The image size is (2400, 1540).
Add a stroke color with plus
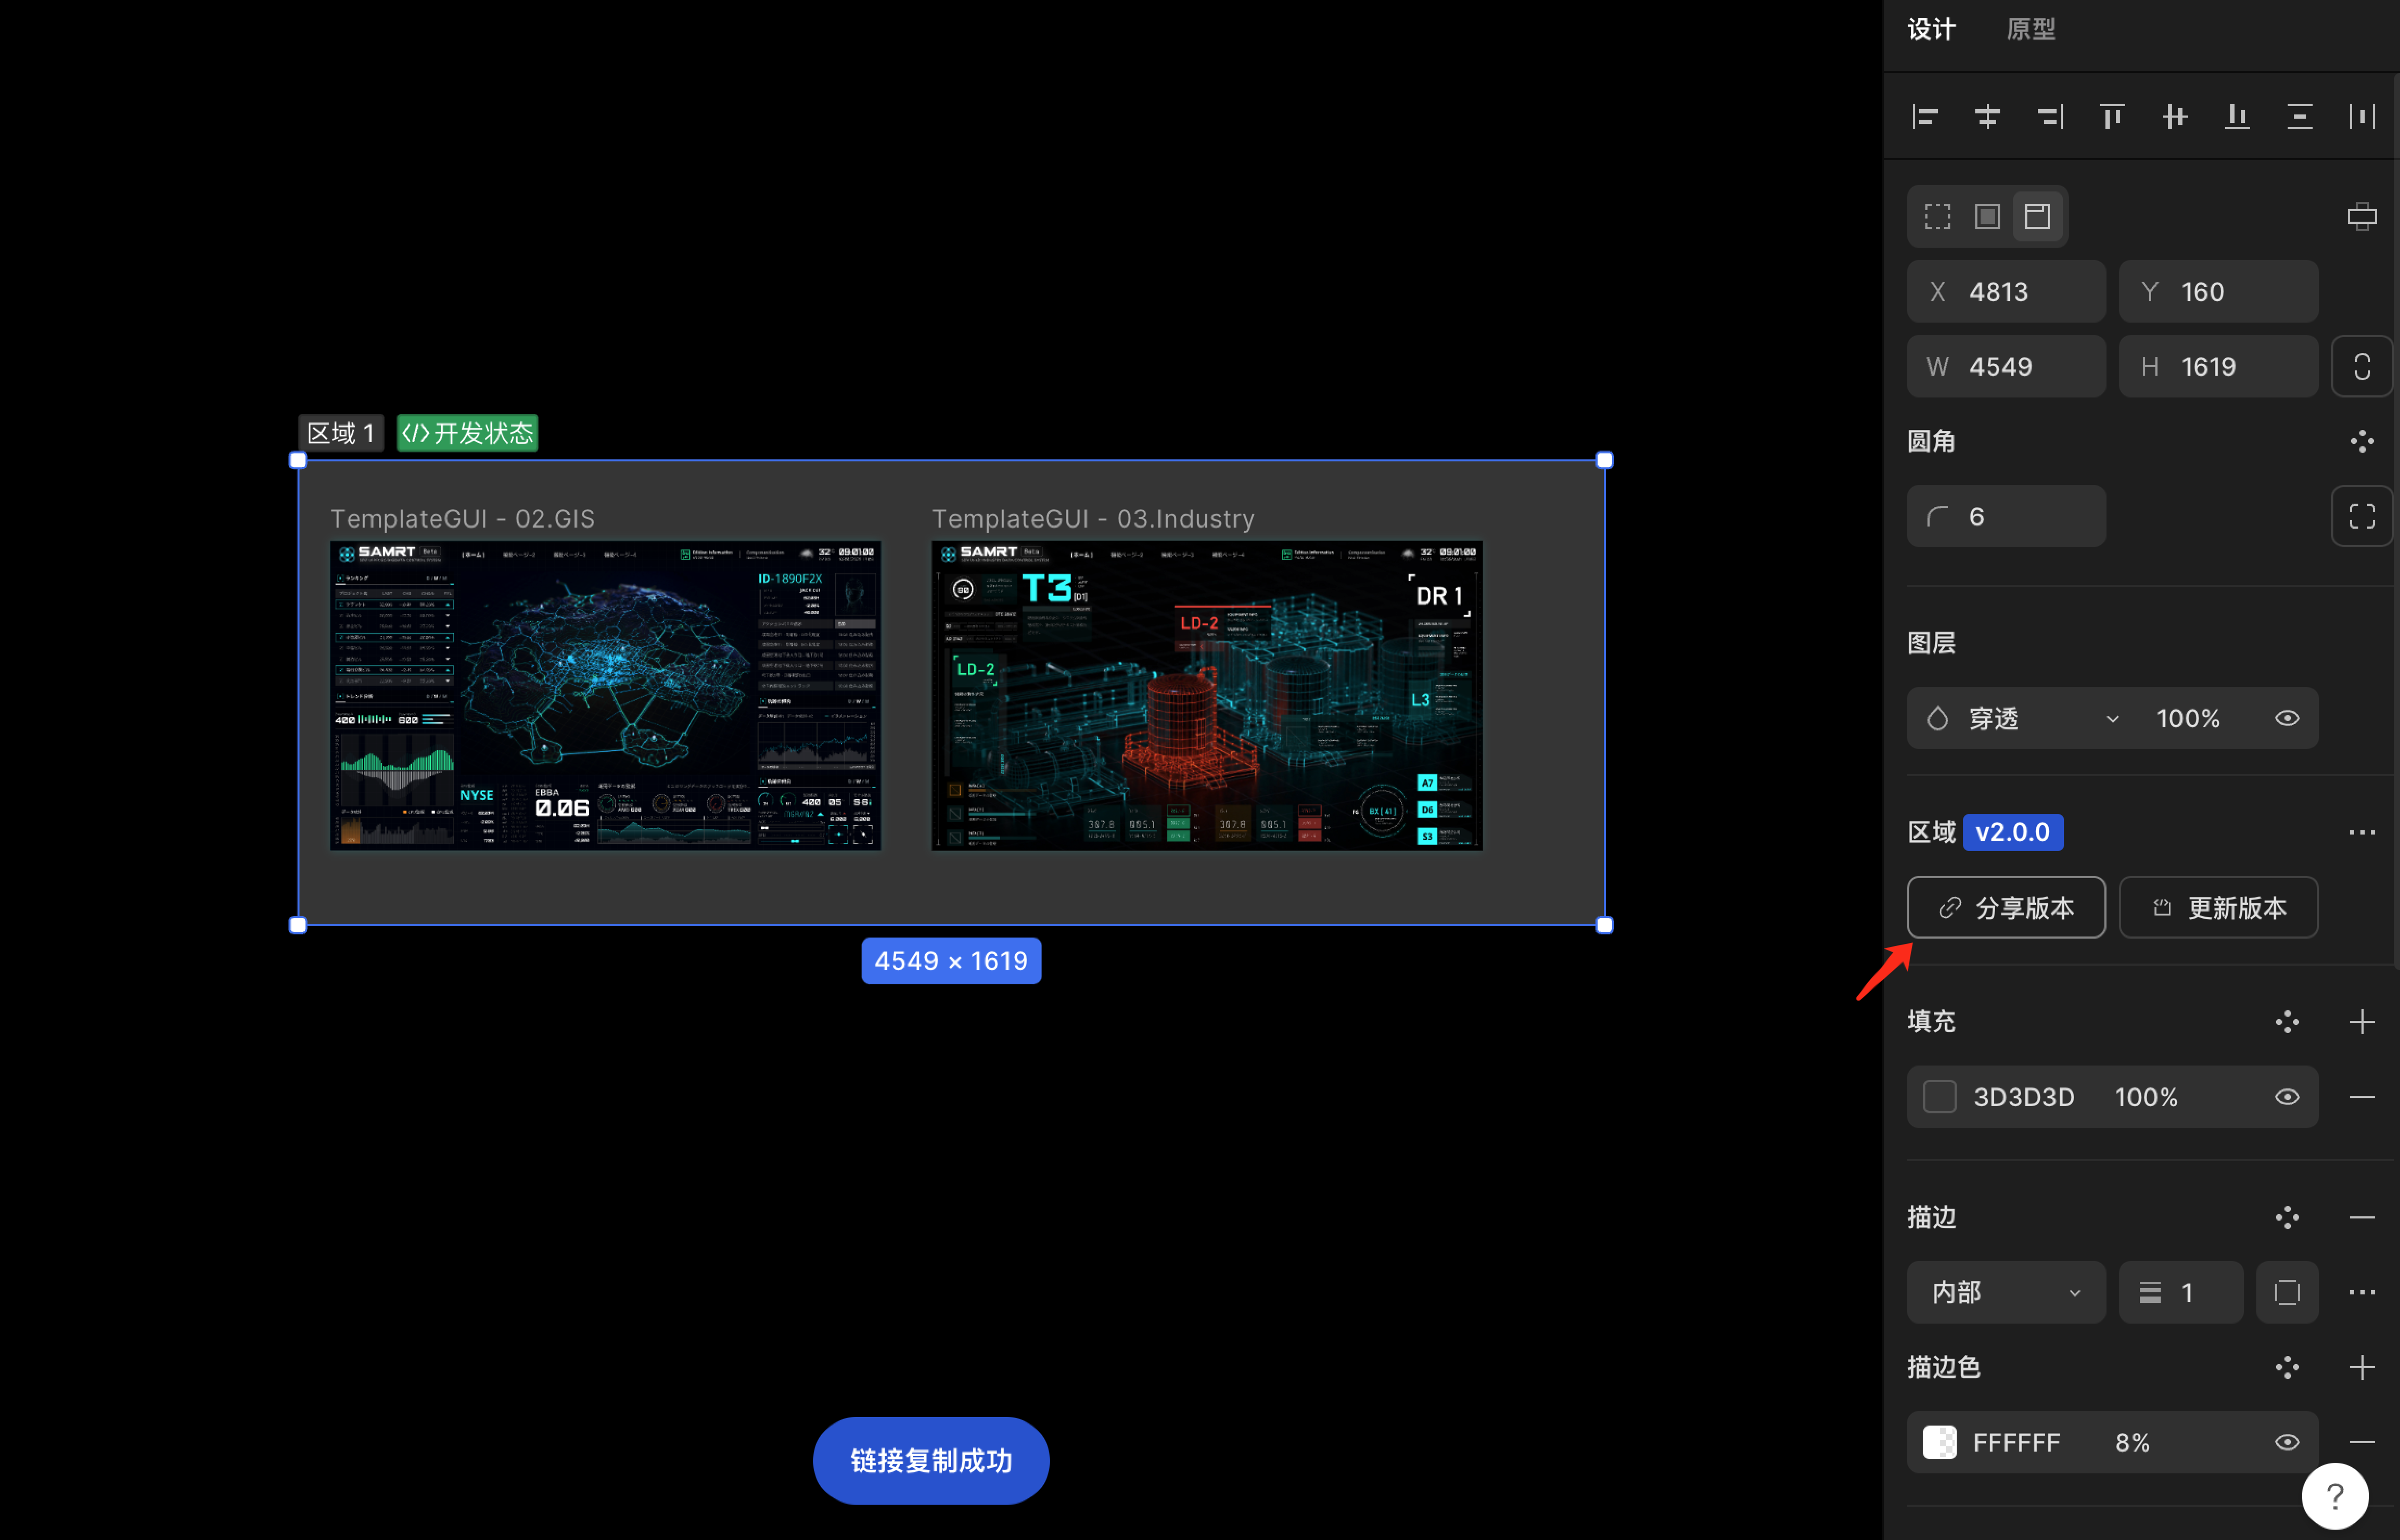2362,1367
